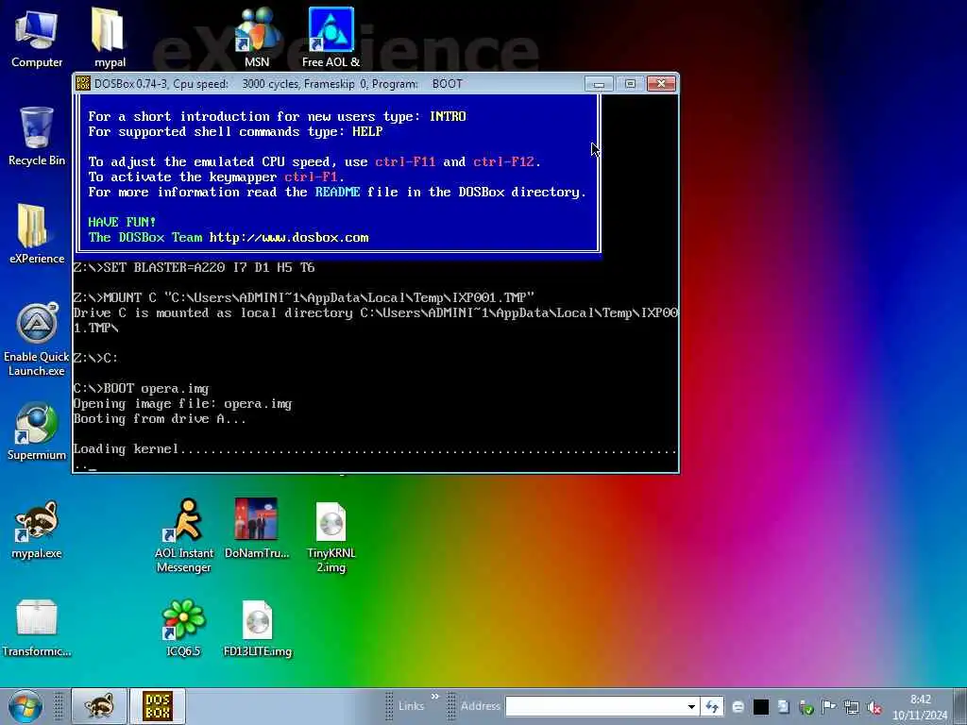Open the Safely Remove Hardware tray icon
Screen dimensions: 967x725
(x=806, y=707)
